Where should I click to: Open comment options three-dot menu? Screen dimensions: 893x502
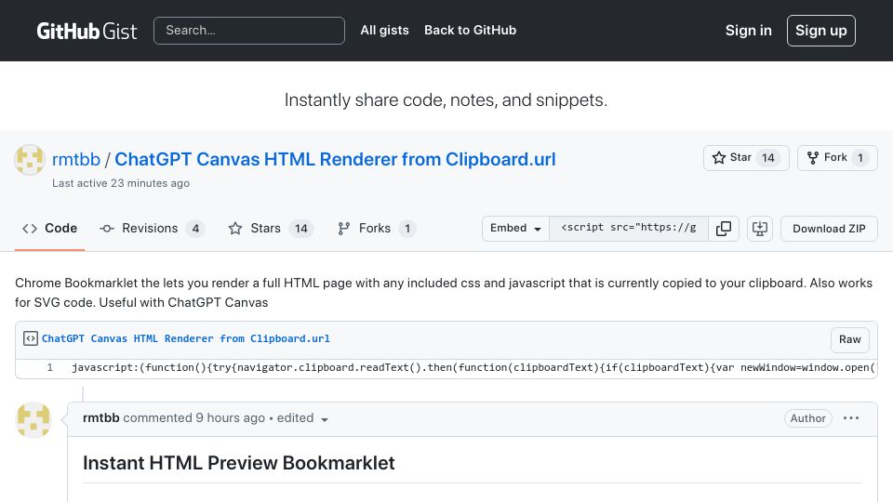851,418
